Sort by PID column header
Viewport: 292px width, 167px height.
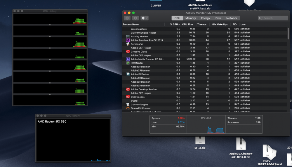coord(235,25)
